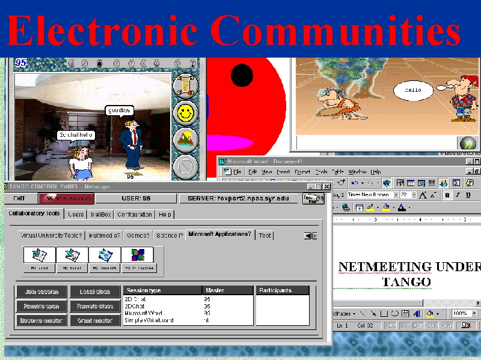Select the Line tool in Word drawing toolbar
This screenshot has height=360, width=481.
363,313
